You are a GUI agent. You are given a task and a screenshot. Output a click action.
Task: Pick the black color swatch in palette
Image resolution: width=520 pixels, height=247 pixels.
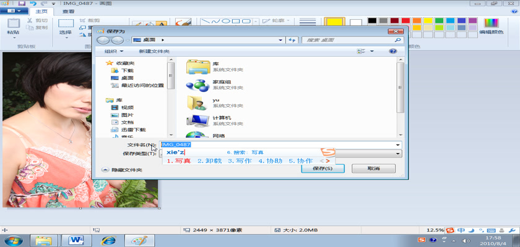pos(371,20)
